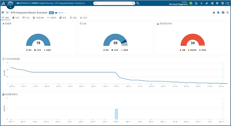Click the 待办 status badge

51,13
